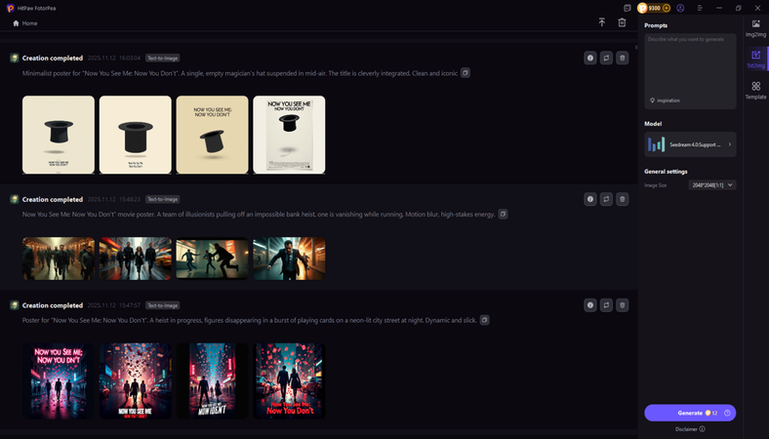Click the first Creation completed heading
The height and width of the screenshot is (439, 769).
53,58
